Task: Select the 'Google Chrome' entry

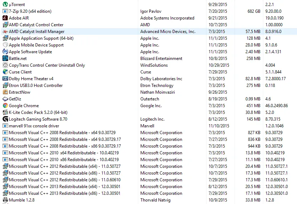Action: point(24,106)
